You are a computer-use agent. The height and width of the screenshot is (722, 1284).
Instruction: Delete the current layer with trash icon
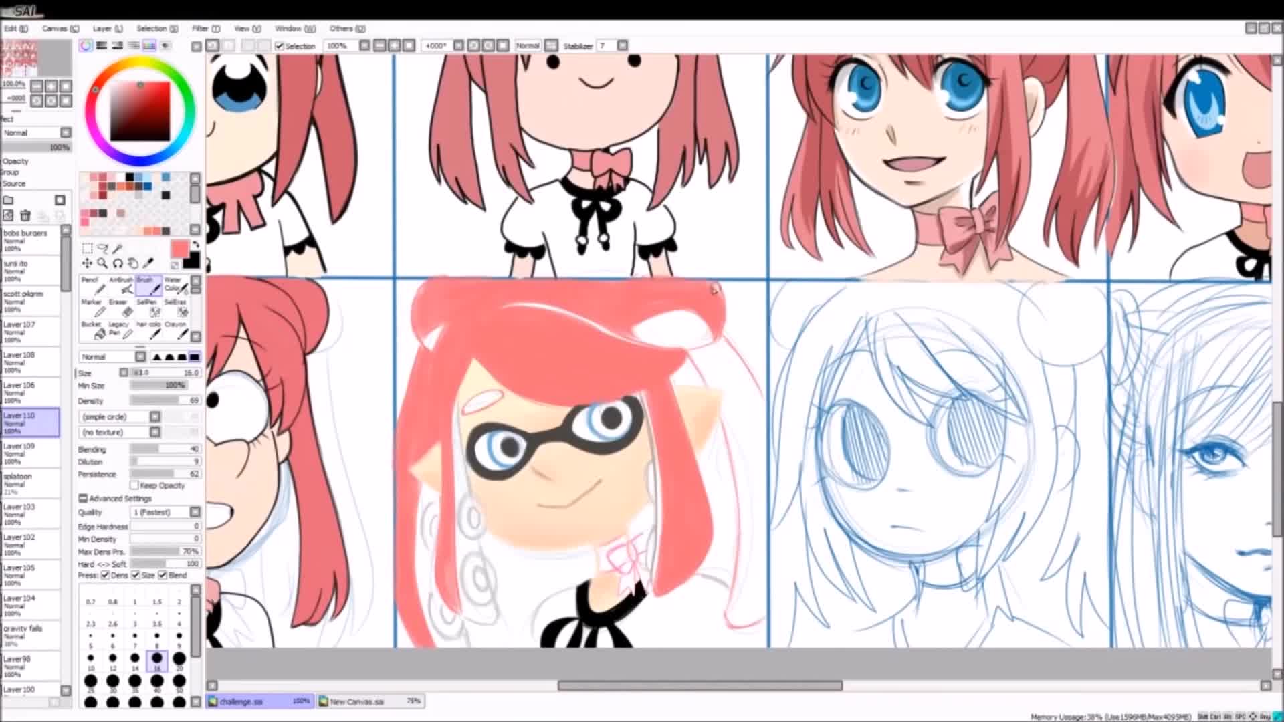tap(25, 215)
